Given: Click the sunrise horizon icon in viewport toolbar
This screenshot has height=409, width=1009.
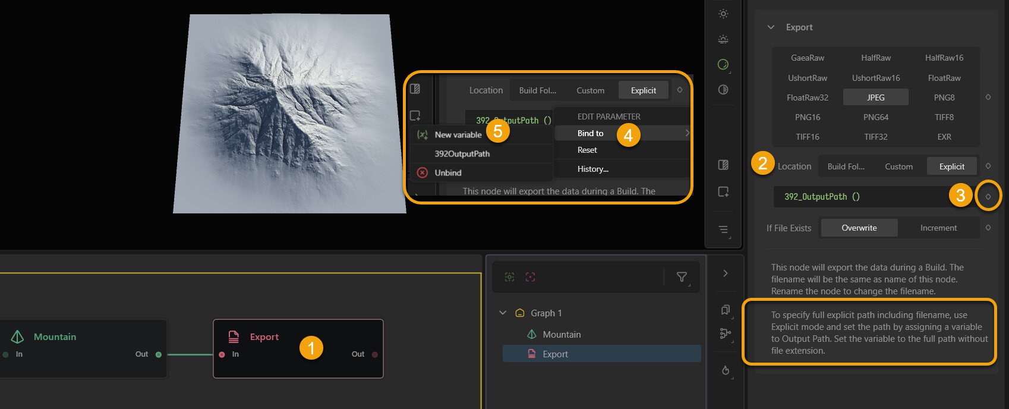Looking at the screenshot, I should pyautogui.click(x=723, y=39).
